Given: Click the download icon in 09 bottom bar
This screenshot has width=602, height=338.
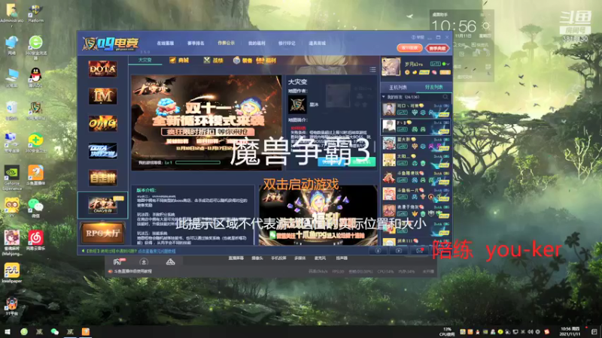Looking at the screenshot, I should [x=378, y=251].
